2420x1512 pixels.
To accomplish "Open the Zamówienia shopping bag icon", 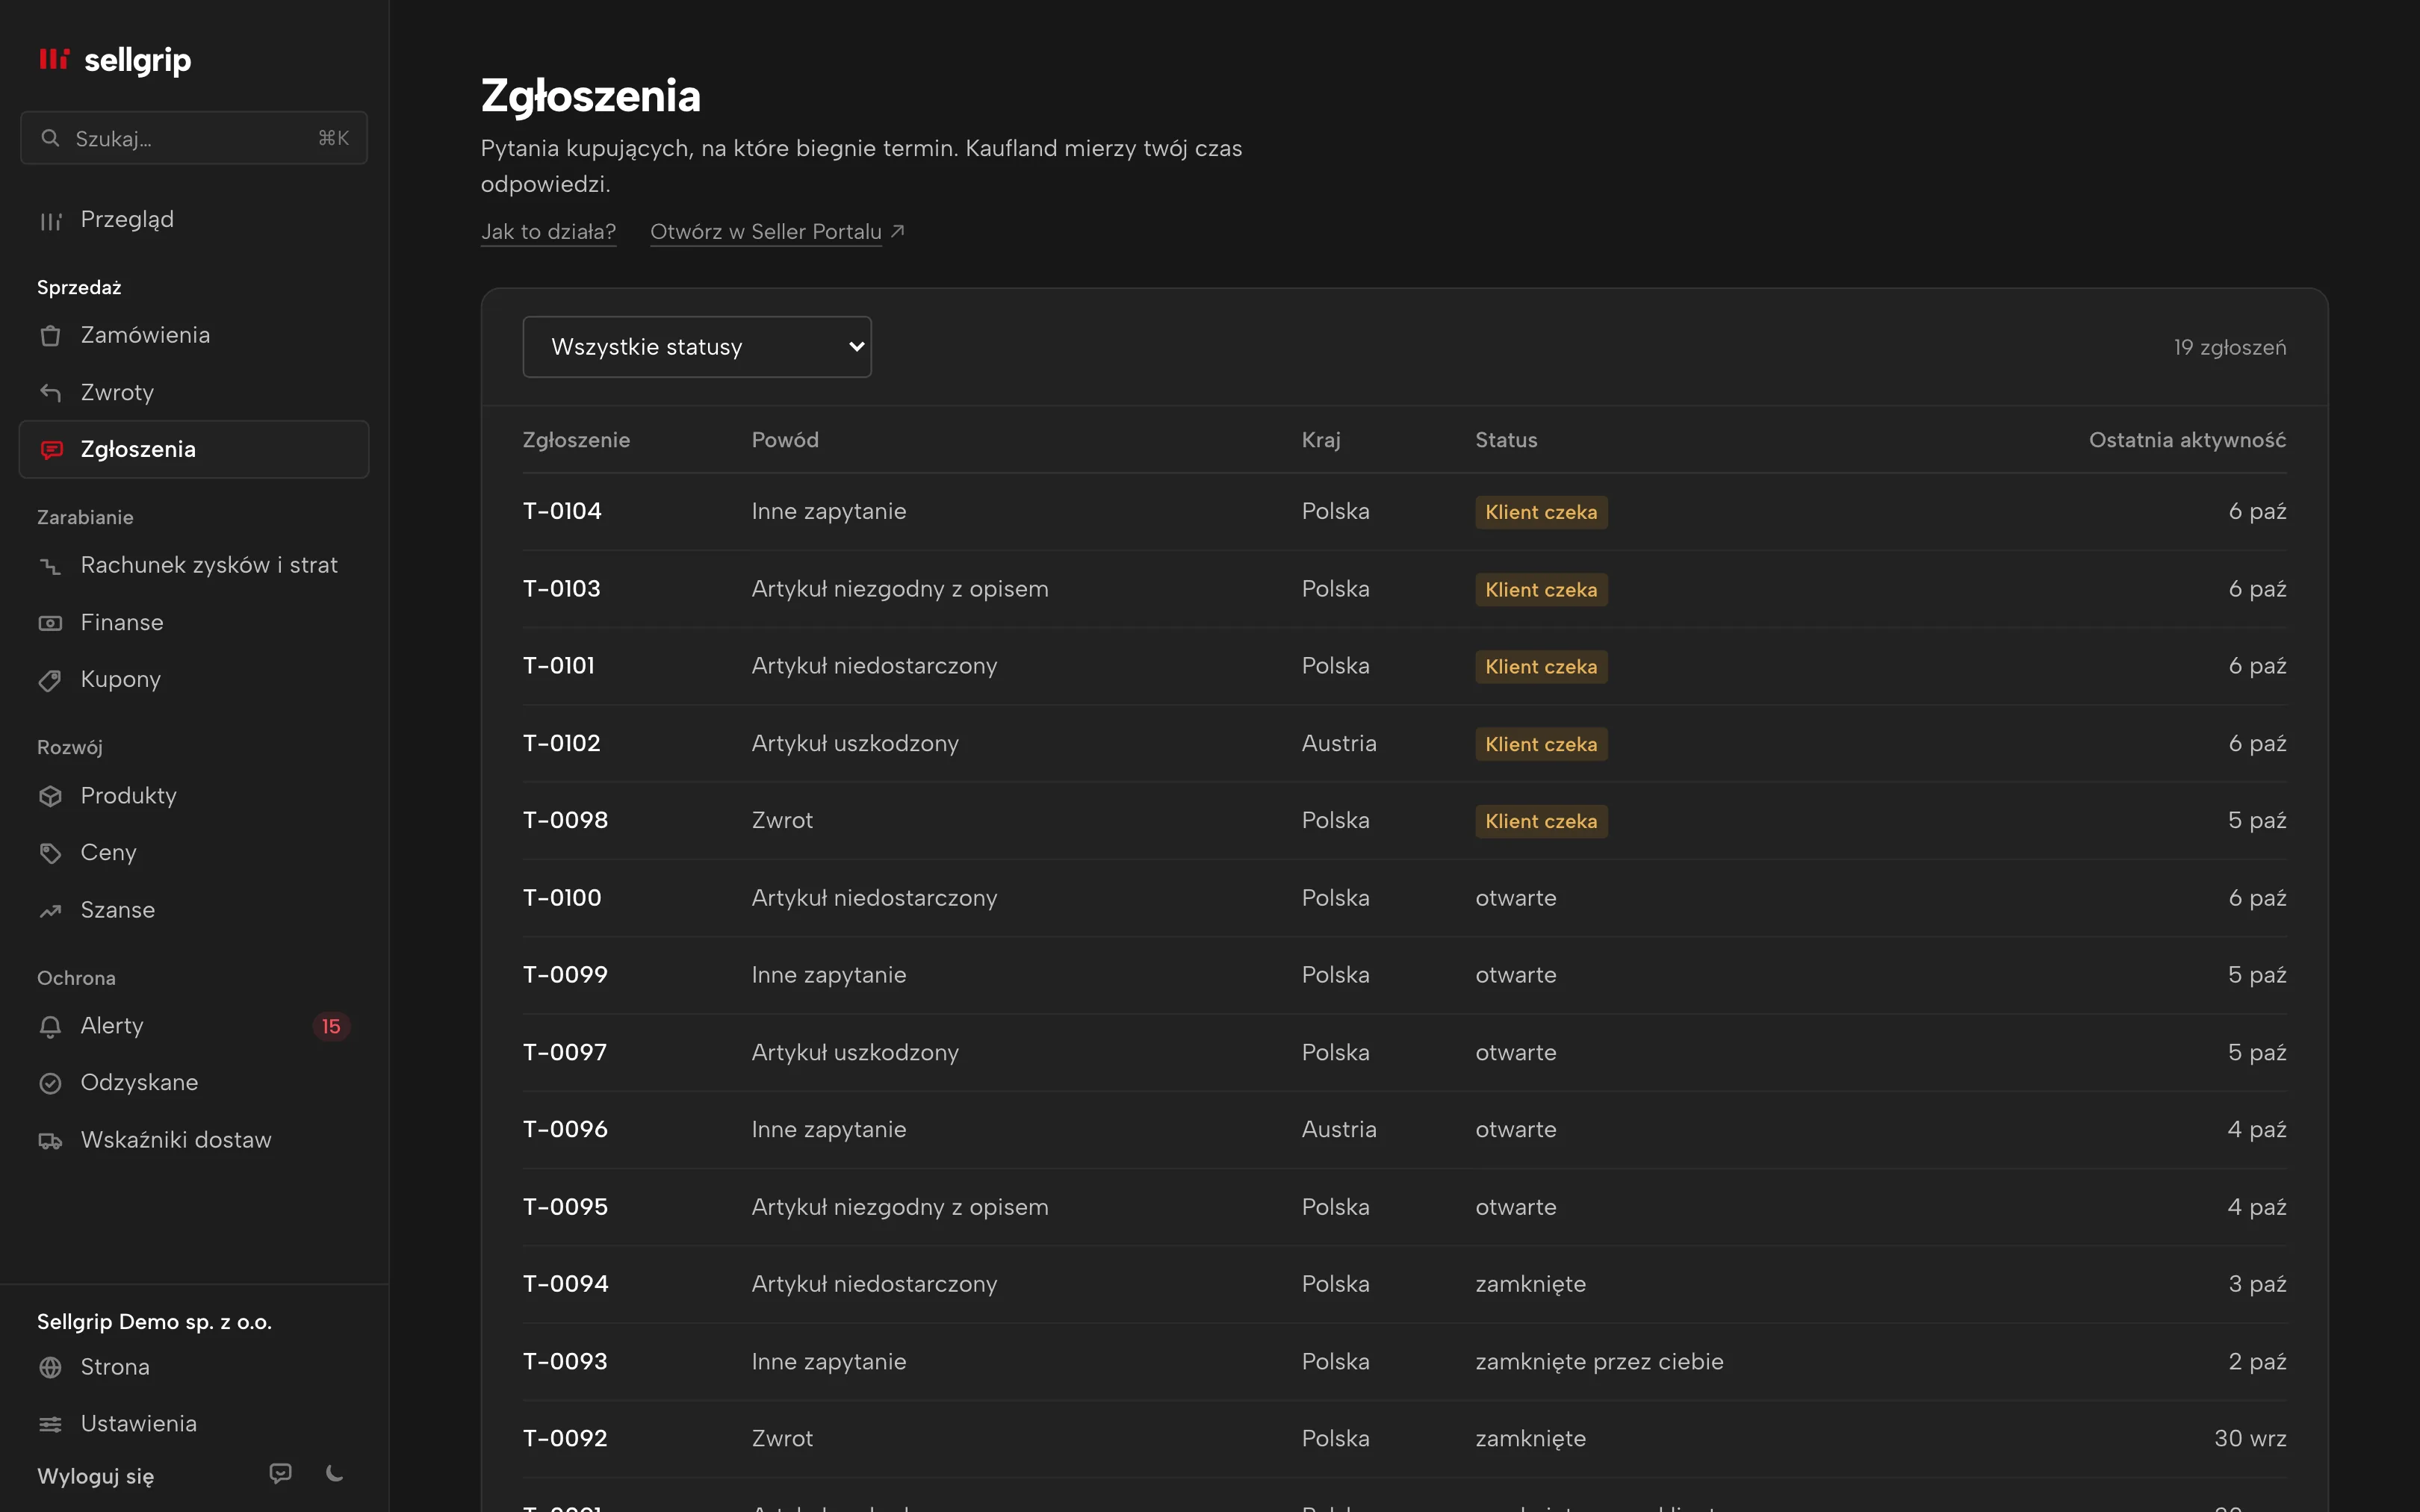I will pos(50,336).
